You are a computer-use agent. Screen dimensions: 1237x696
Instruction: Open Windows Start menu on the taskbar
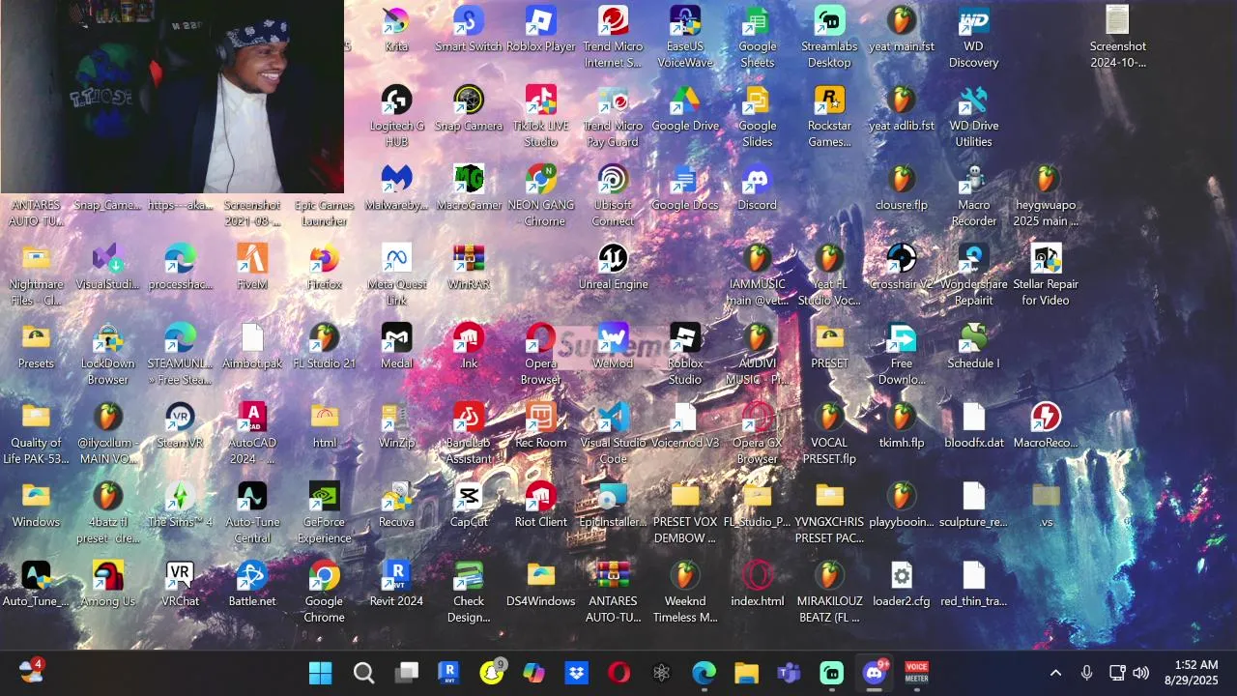point(321,673)
